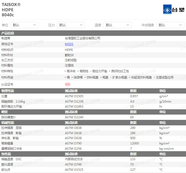
Task: Click the kg-cm/cm unit cell
Action: (x=166, y=149)
